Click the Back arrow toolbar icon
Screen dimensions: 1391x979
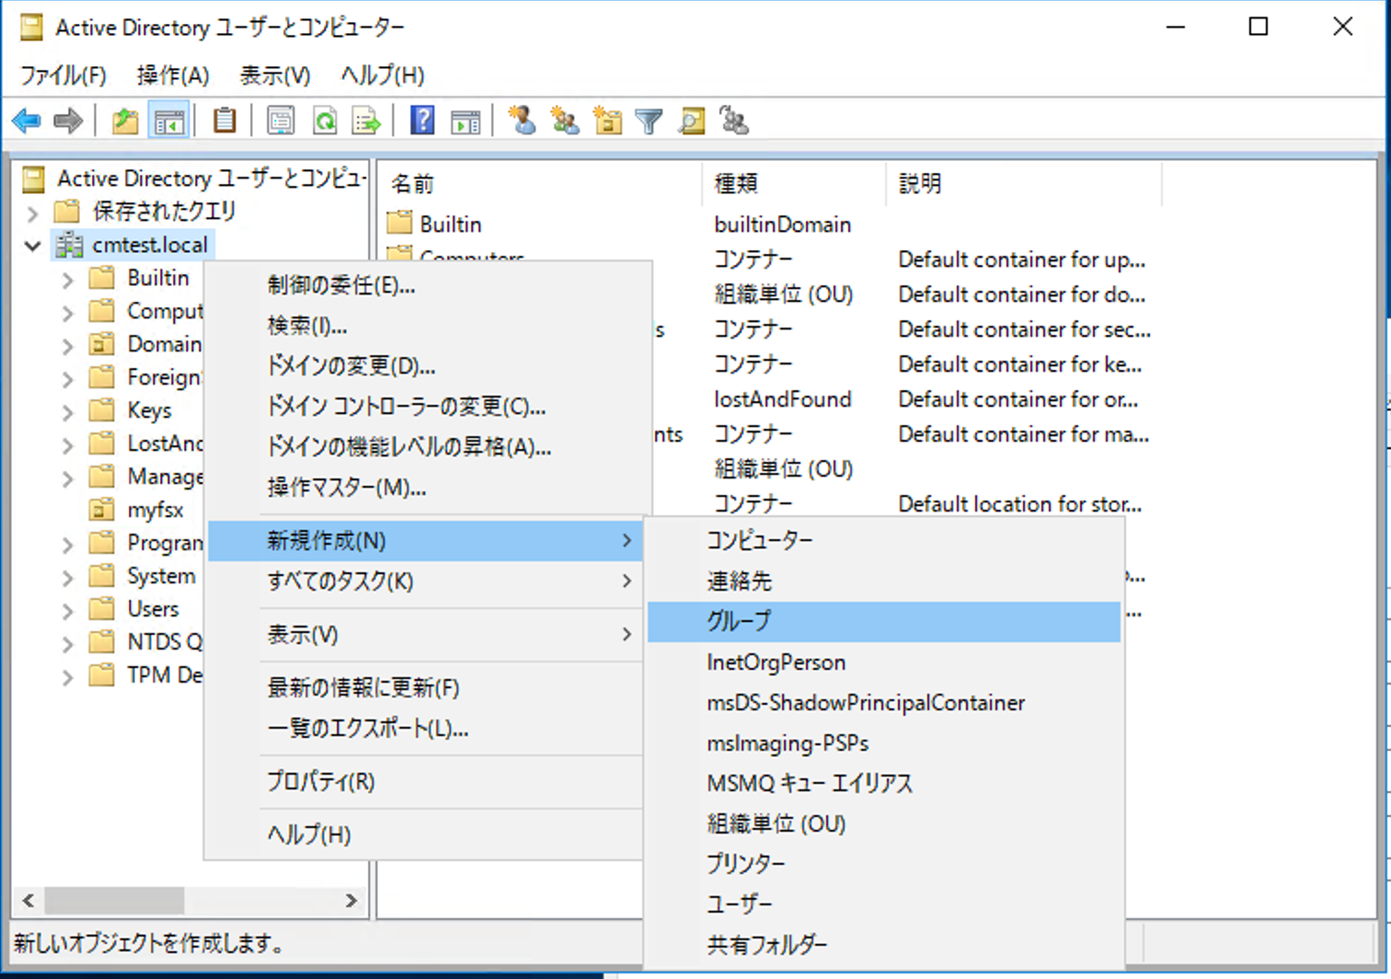27,121
